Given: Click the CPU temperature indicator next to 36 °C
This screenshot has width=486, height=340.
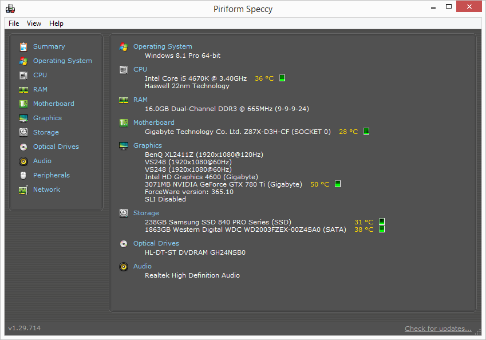Looking at the screenshot, I should 282,78.
